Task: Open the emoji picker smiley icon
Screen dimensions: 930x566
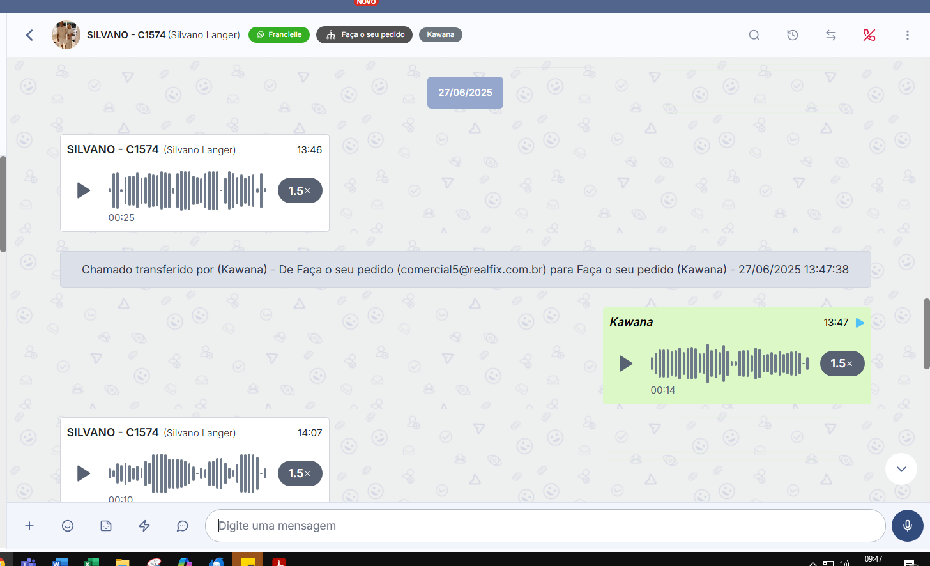Action: point(68,526)
